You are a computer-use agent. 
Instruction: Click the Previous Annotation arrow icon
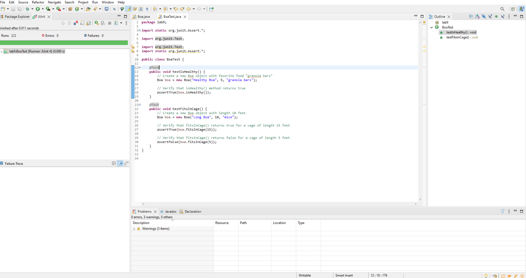point(165,9)
